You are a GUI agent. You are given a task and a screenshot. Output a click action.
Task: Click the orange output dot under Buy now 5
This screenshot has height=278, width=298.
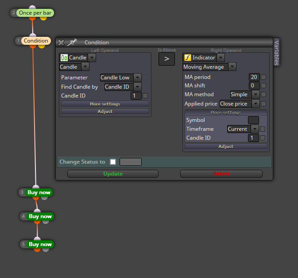(x=37, y=250)
